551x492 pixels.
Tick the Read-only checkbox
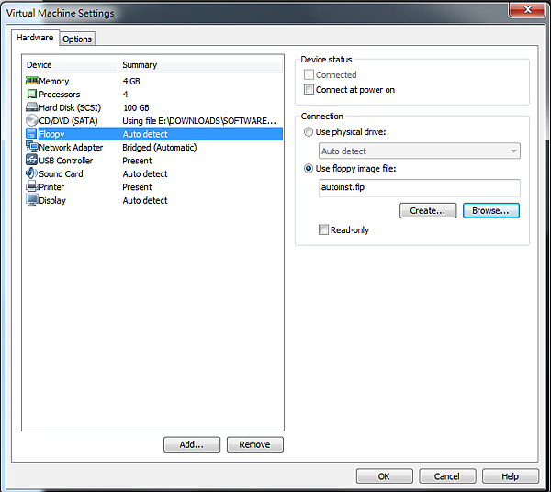click(x=323, y=229)
